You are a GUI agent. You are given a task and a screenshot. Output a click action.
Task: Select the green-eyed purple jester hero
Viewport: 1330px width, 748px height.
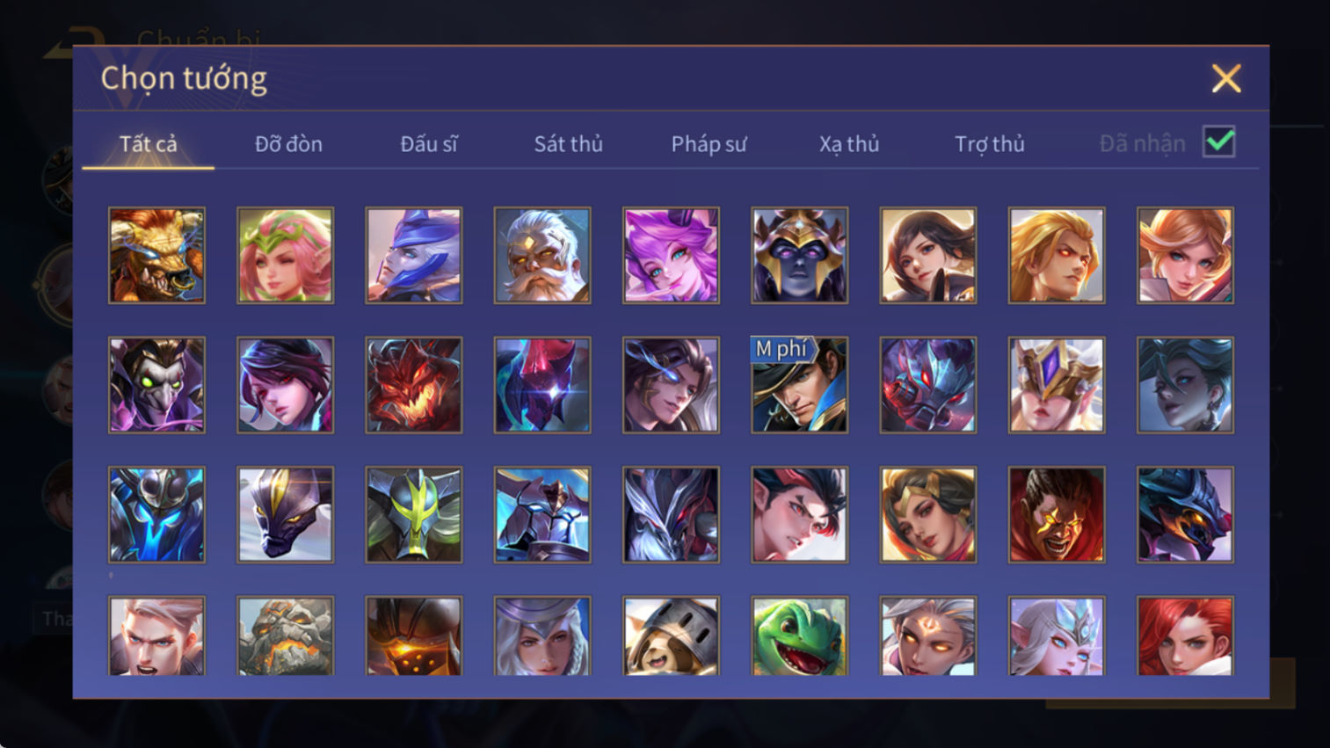(x=156, y=385)
